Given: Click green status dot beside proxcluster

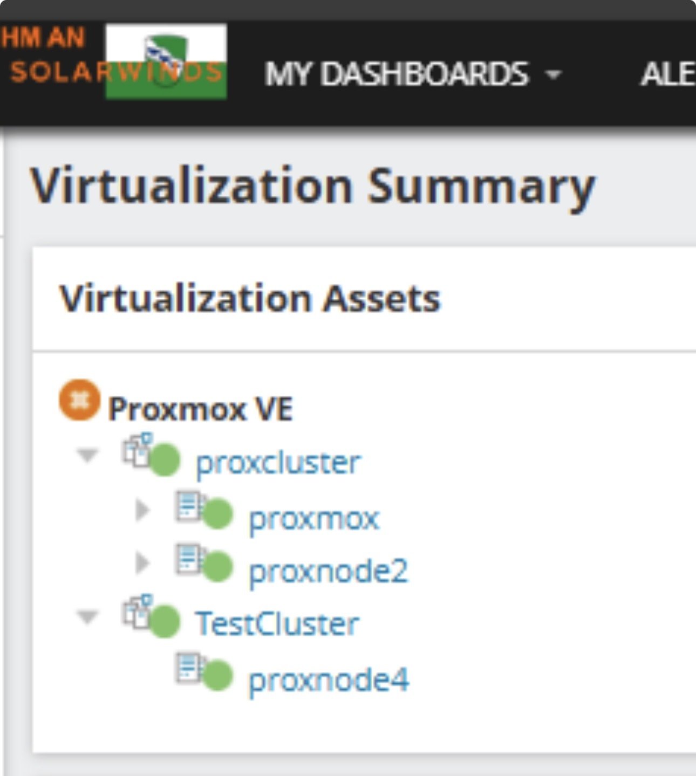Looking at the screenshot, I should tap(165, 461).
